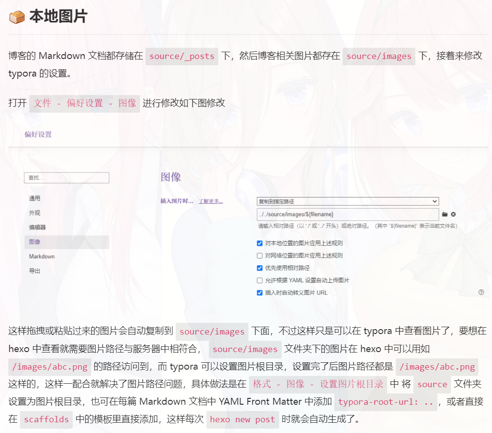Viewport: 492px width, 433px height.
Task: Enable 对网络位置的图片应用上述规则 checkbox
Action: point(260,256)
